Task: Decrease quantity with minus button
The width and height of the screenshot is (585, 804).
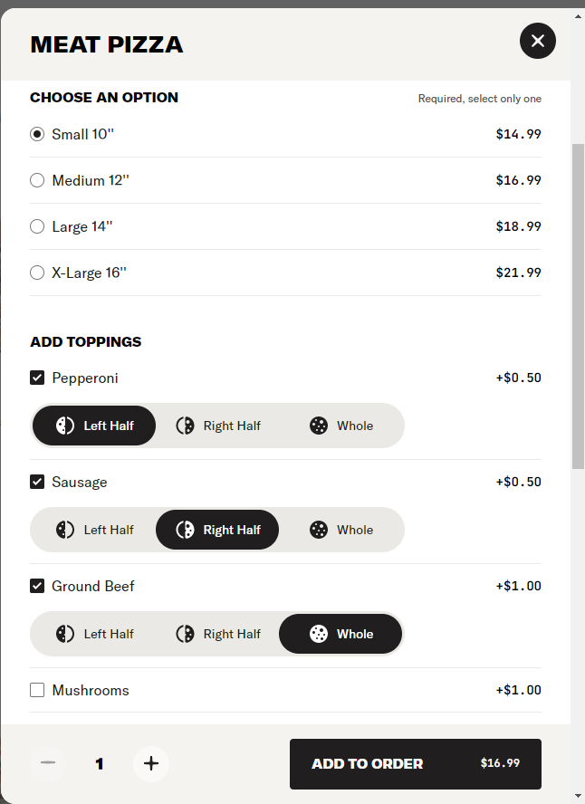Action: pyautogui.click(x=48, y=763)
